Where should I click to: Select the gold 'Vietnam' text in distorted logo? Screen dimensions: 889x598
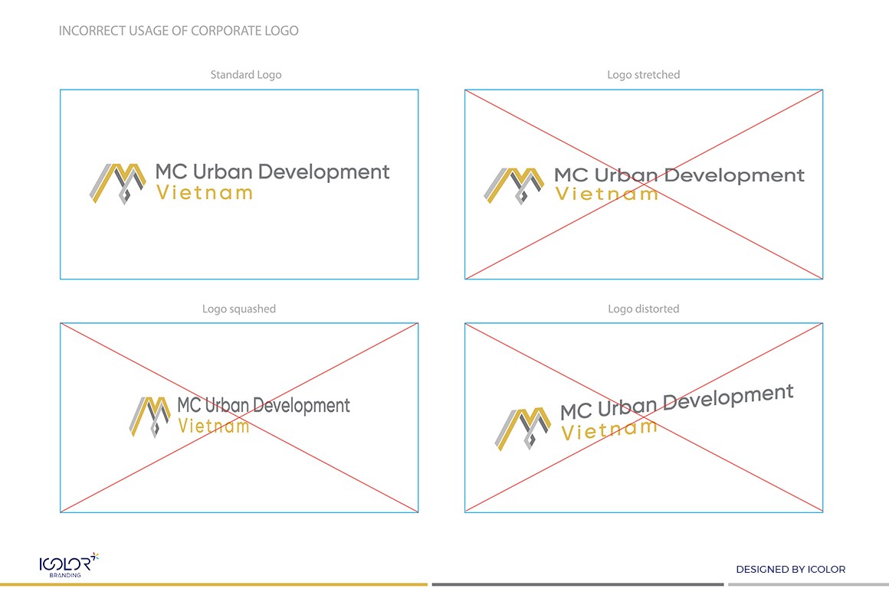coord(609,430)
